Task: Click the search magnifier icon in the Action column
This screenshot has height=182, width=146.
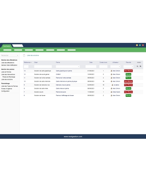Action: click(137, 67)
